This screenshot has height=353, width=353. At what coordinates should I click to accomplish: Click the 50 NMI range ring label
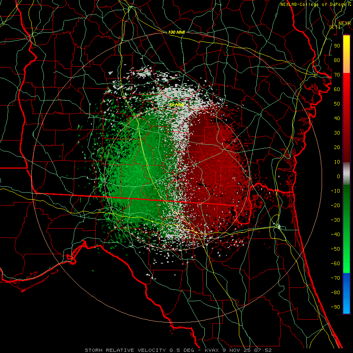tap(176, 105)
